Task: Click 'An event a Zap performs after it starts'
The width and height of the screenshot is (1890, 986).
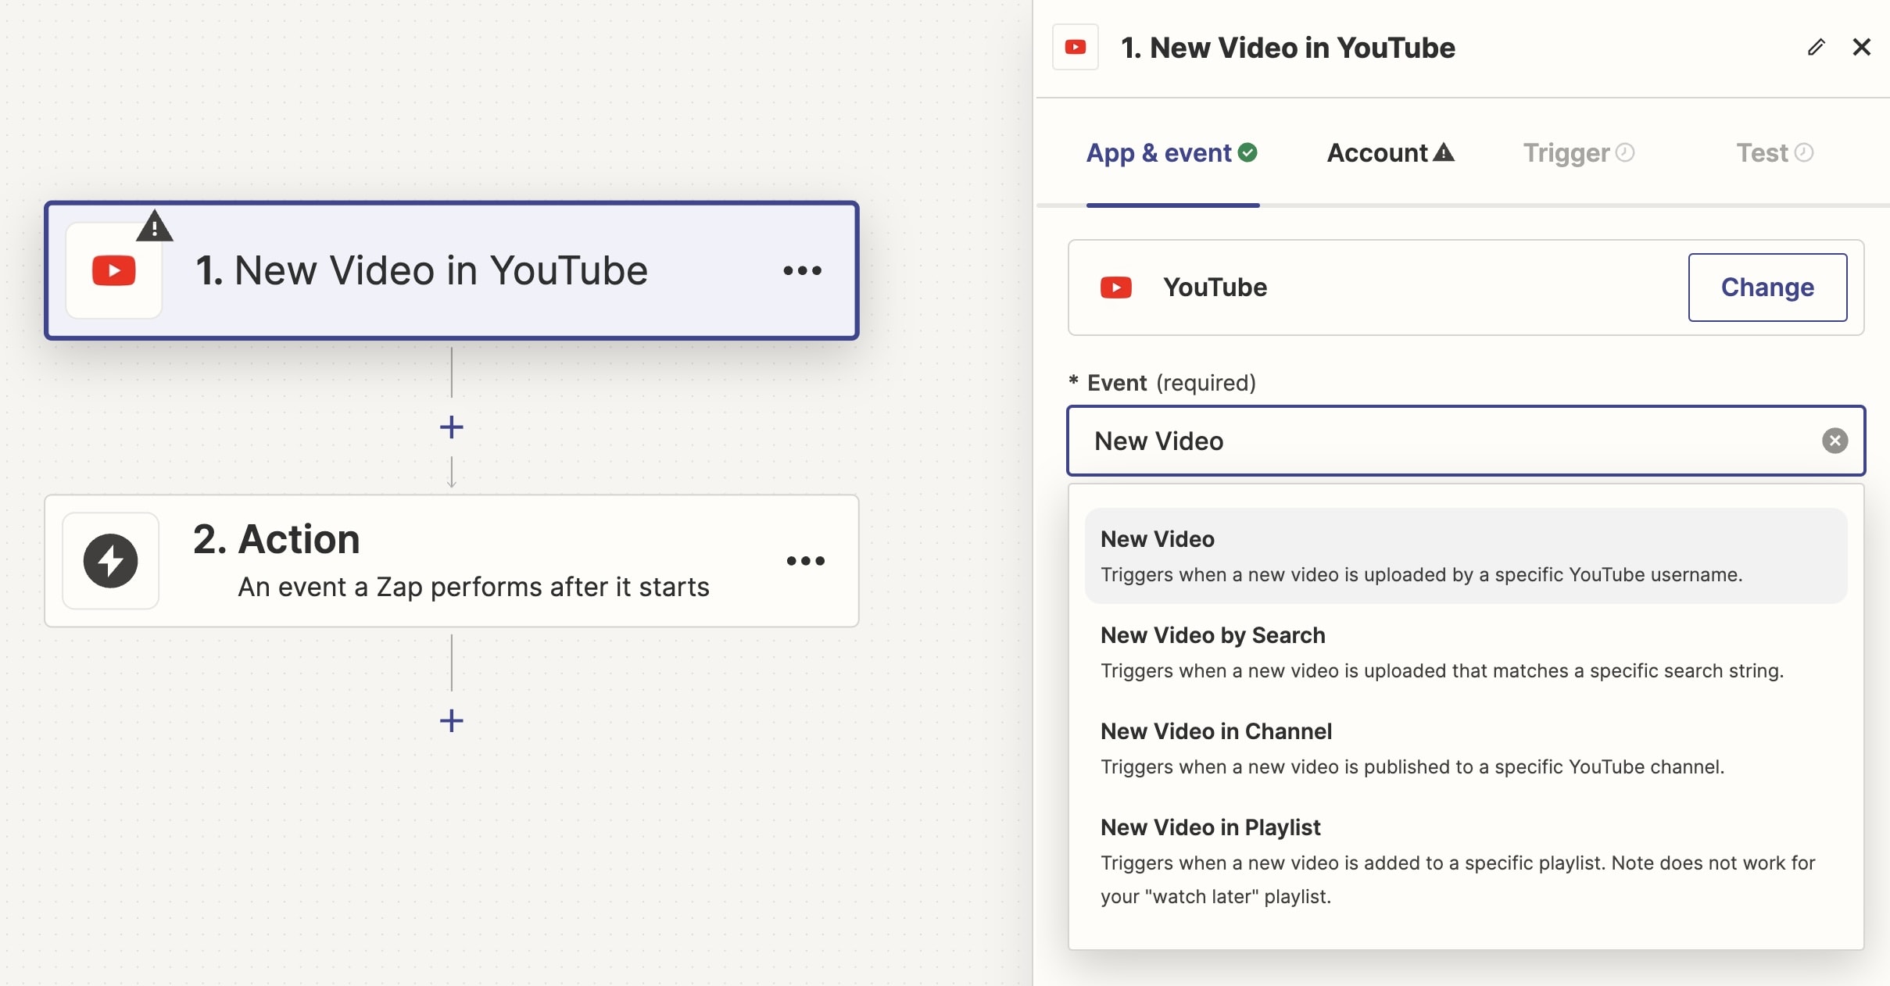Action: (x=474, y=587)
